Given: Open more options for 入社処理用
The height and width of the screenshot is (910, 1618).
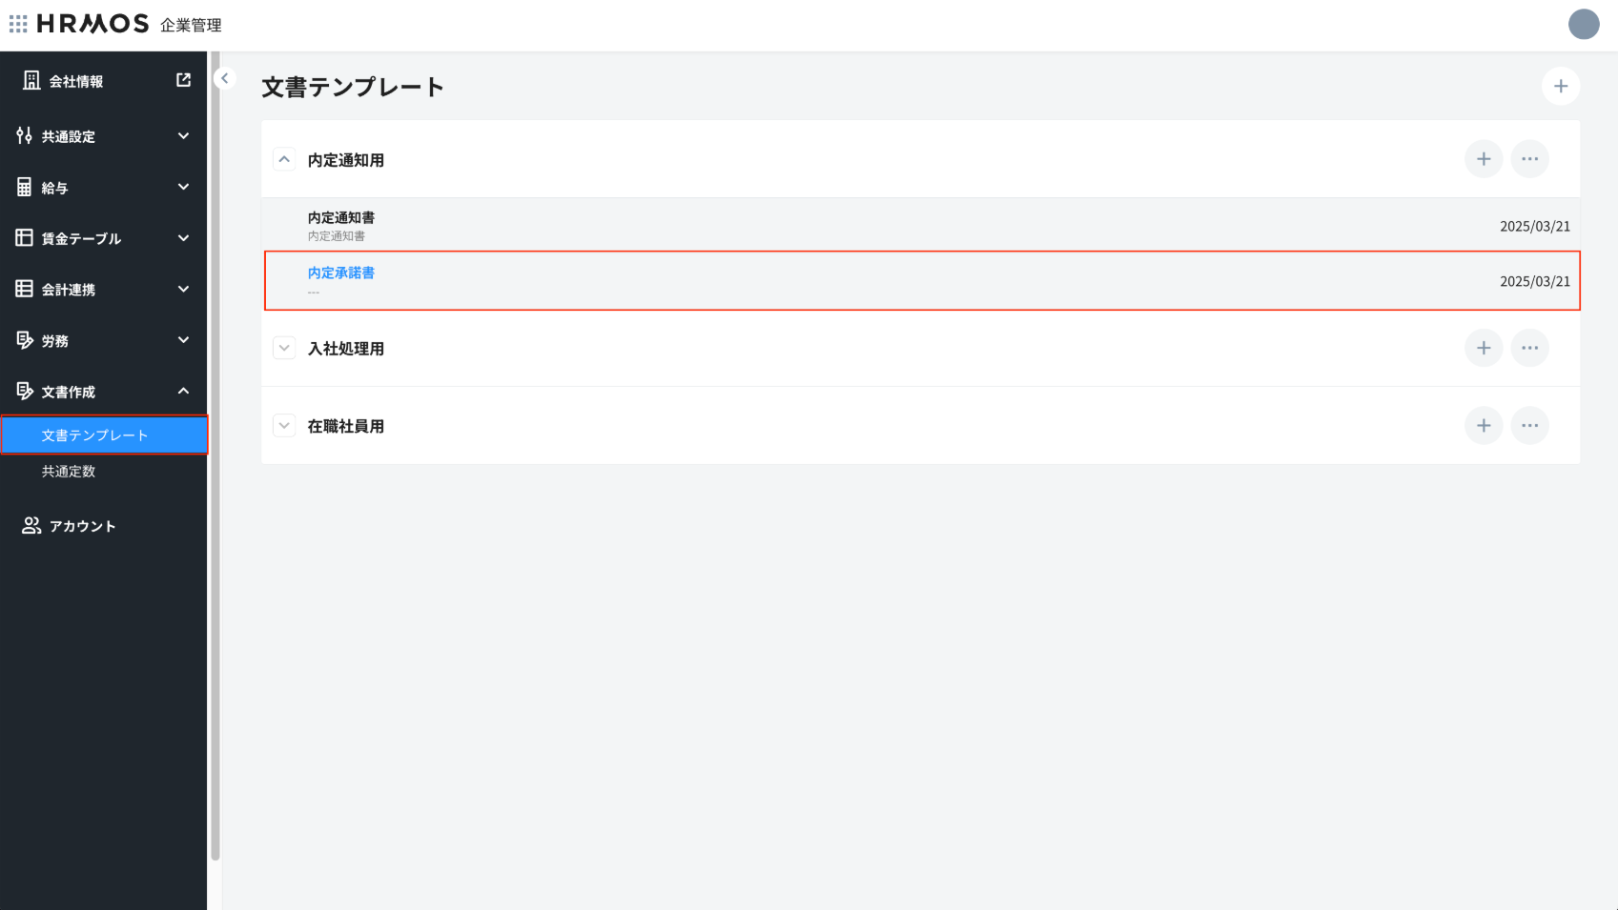Looking at the screenshot, I should 1529,349.
